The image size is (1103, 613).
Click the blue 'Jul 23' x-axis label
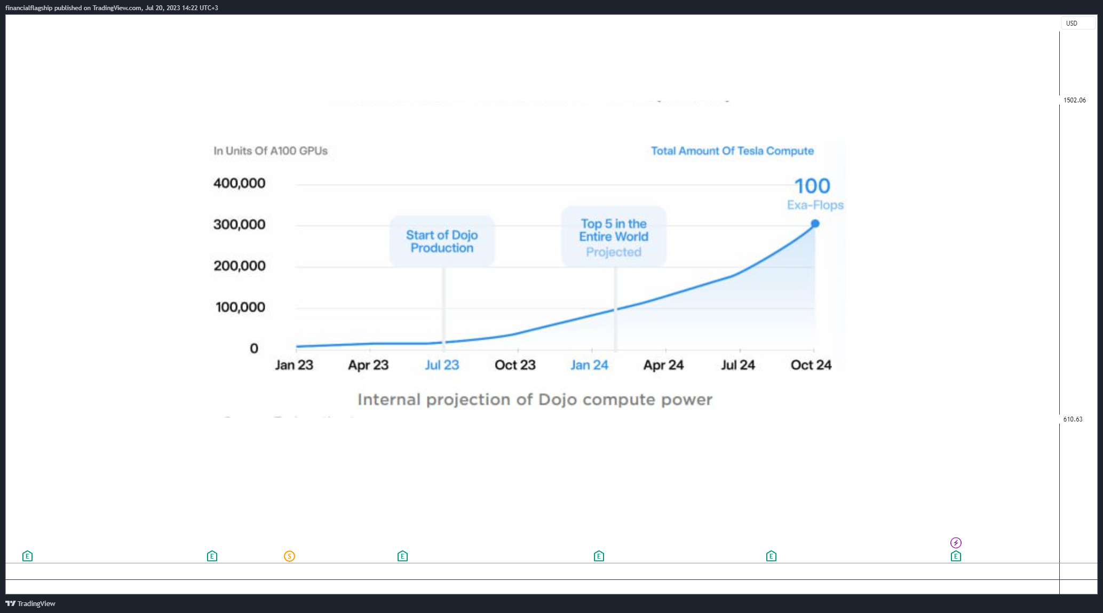pos(442,365)
